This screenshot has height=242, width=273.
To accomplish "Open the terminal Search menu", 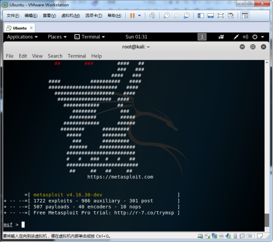I will click(x=55, y=56).
